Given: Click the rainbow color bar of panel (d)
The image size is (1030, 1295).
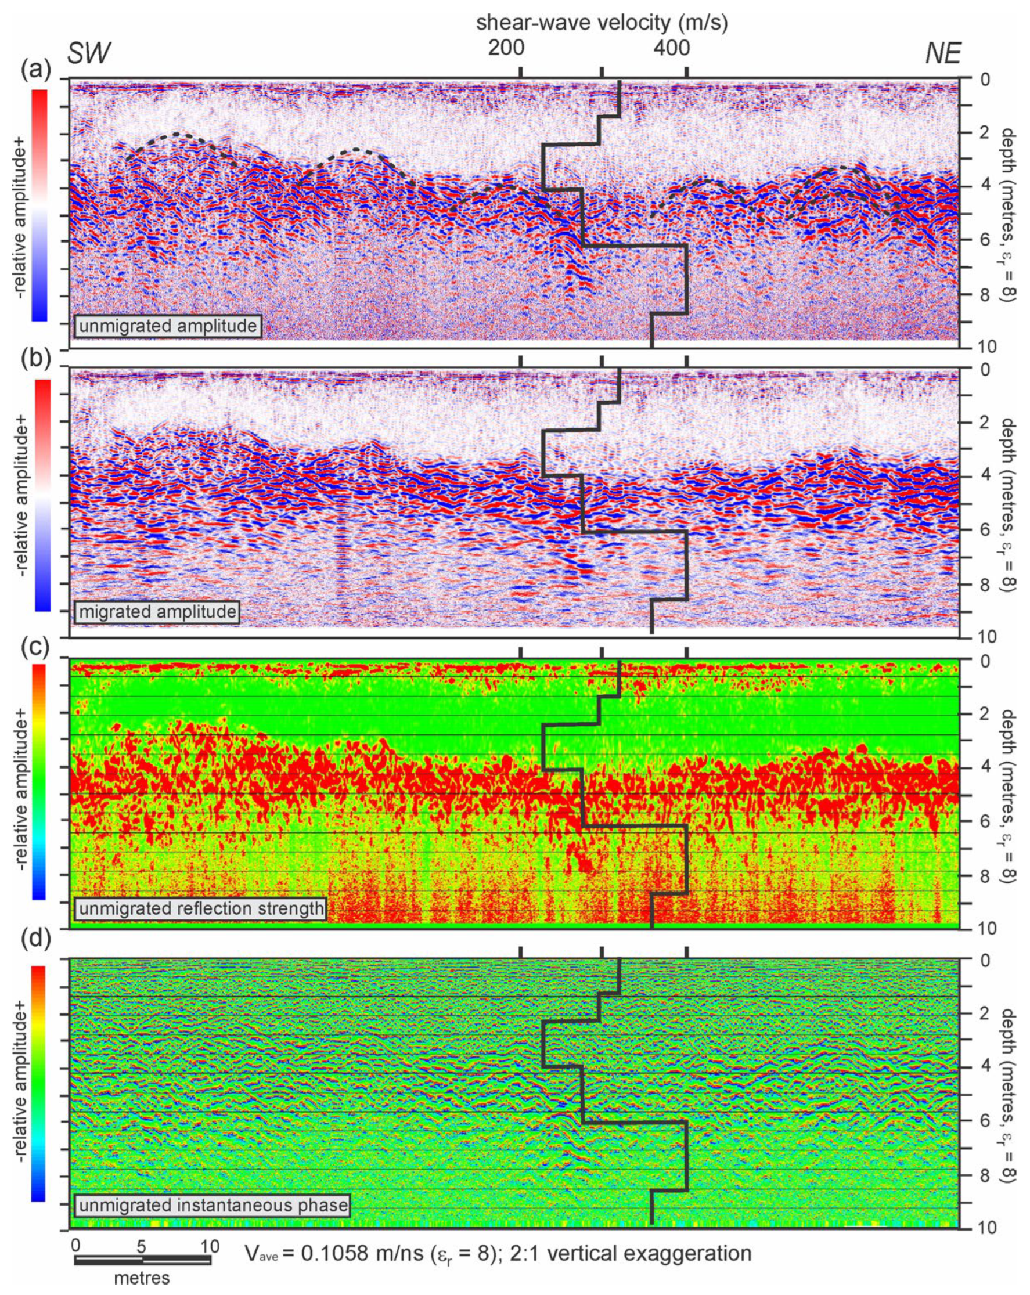Looking at the screenshot, I should 38,1083.
